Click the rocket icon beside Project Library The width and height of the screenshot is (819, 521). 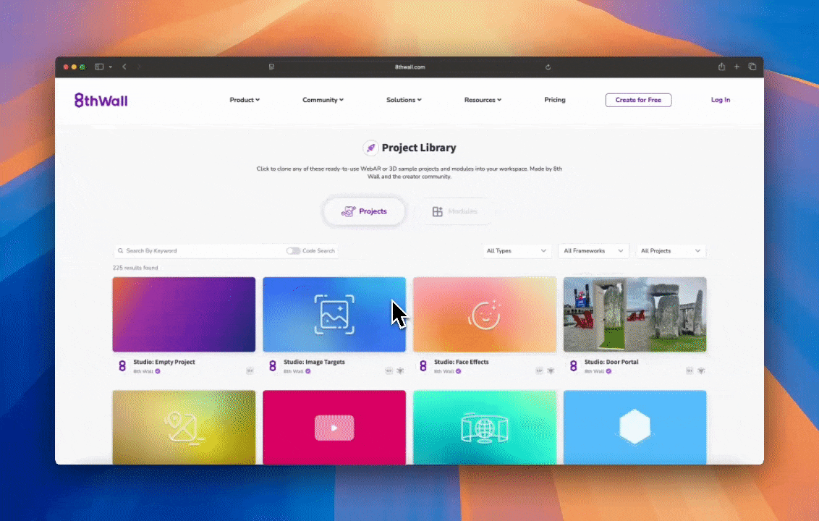[x=370, y=148]
